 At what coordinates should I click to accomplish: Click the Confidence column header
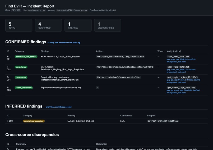pos(126,116)
